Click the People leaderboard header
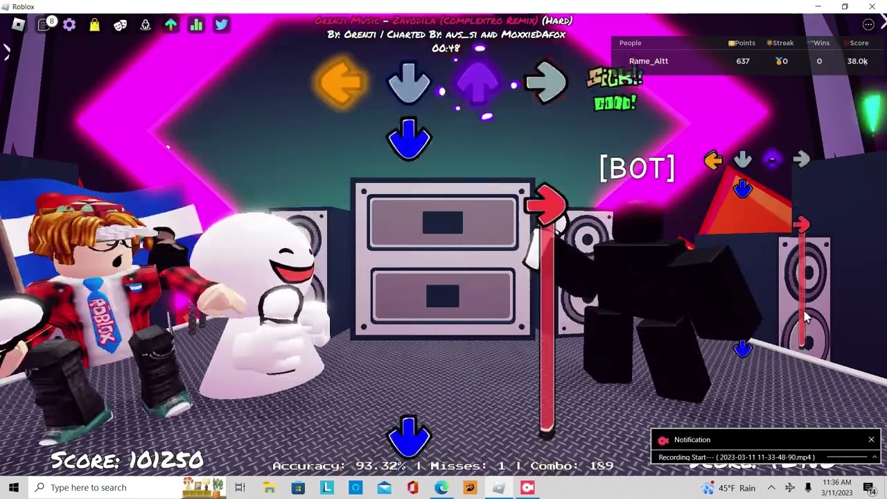The height and width of the screenshot is (499, 887). (x=630, y=43)
